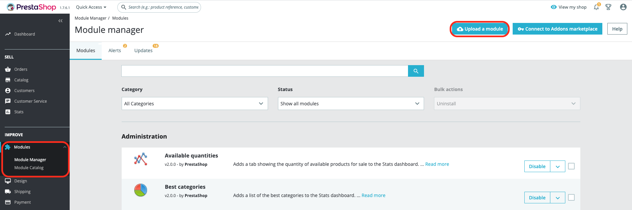
Task: Click the Modules puzzle piece icon
Action: (8, 147)
